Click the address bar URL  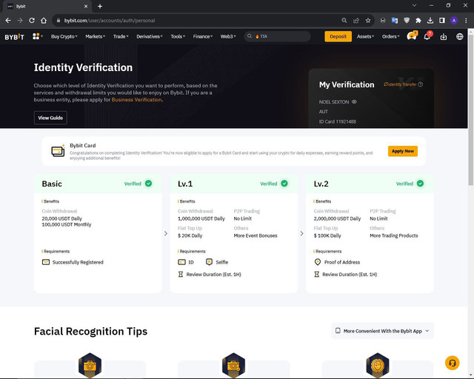coord(110,21)
